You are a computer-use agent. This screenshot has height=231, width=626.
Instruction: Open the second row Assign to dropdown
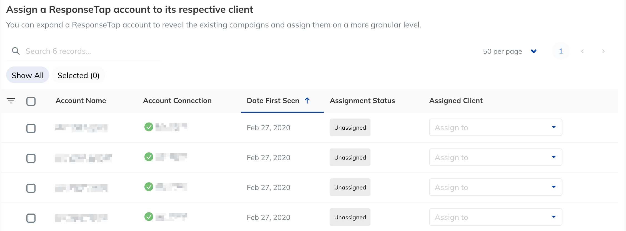click(495, 157)
